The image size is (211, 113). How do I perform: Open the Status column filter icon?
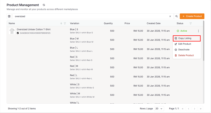point(191,23)
